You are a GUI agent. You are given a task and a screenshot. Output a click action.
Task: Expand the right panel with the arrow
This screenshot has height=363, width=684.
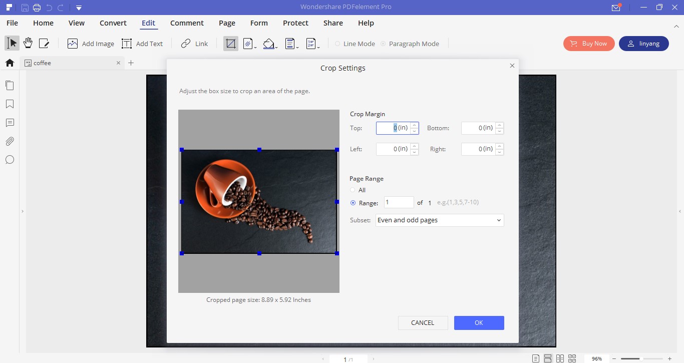pyautogui.click(x=680, y=212)
